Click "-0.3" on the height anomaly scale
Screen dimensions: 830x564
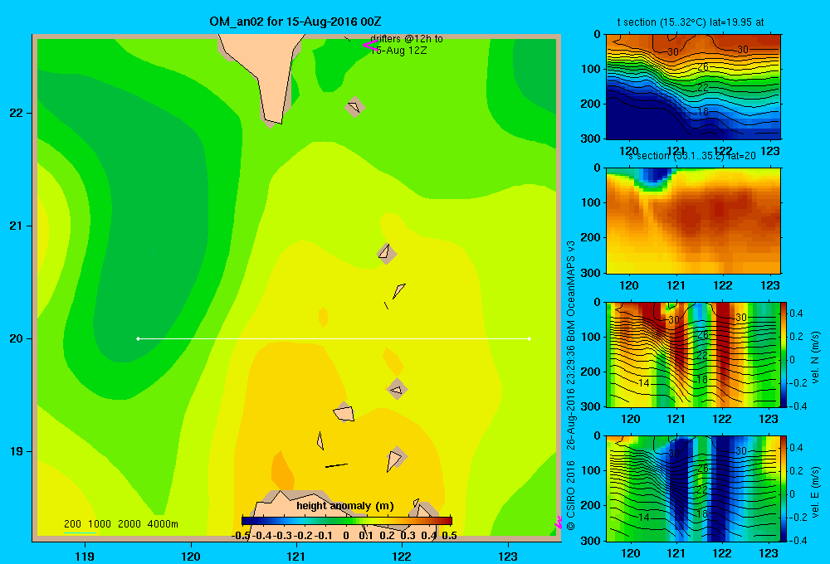click(283, 536)
